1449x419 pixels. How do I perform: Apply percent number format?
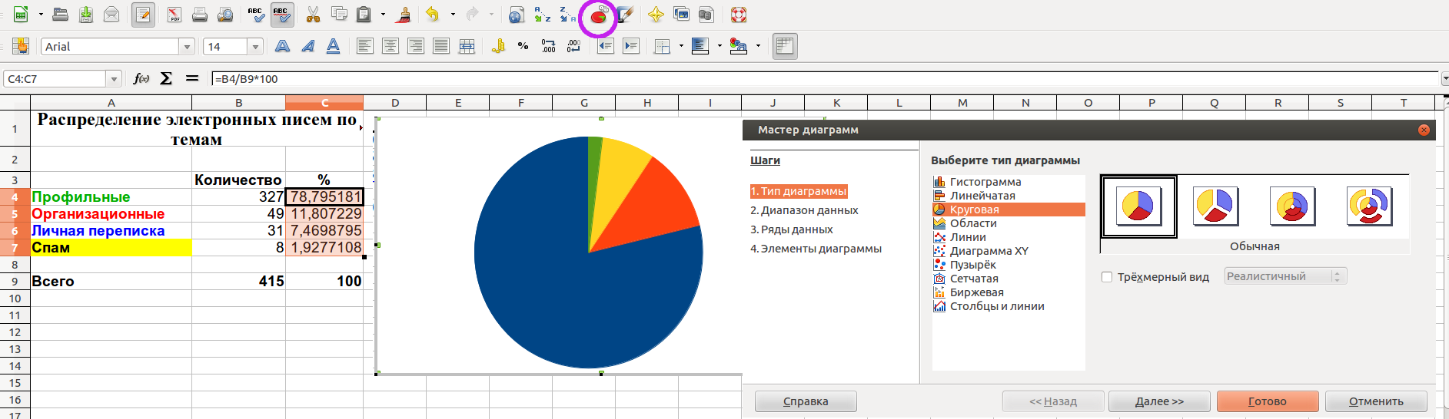pos(523,46)
